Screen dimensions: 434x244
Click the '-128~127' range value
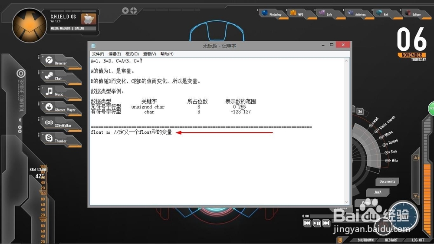(x=240, y=112)
